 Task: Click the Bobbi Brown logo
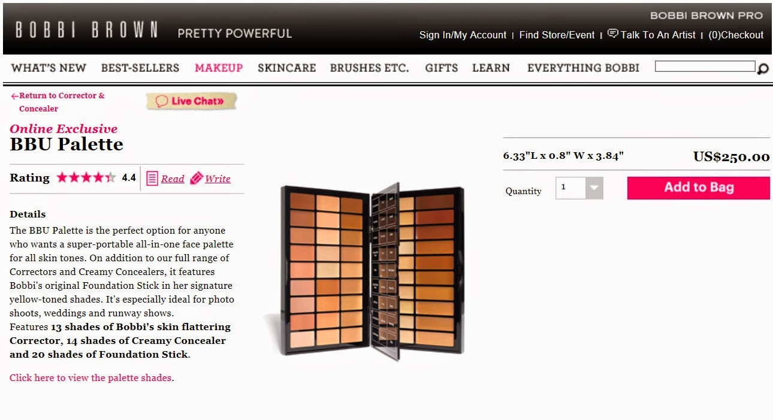tap(87, 30)
